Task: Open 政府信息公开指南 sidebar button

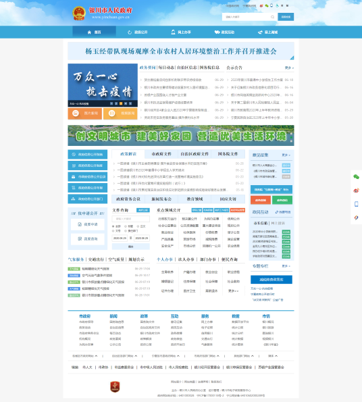Action: 88,154
